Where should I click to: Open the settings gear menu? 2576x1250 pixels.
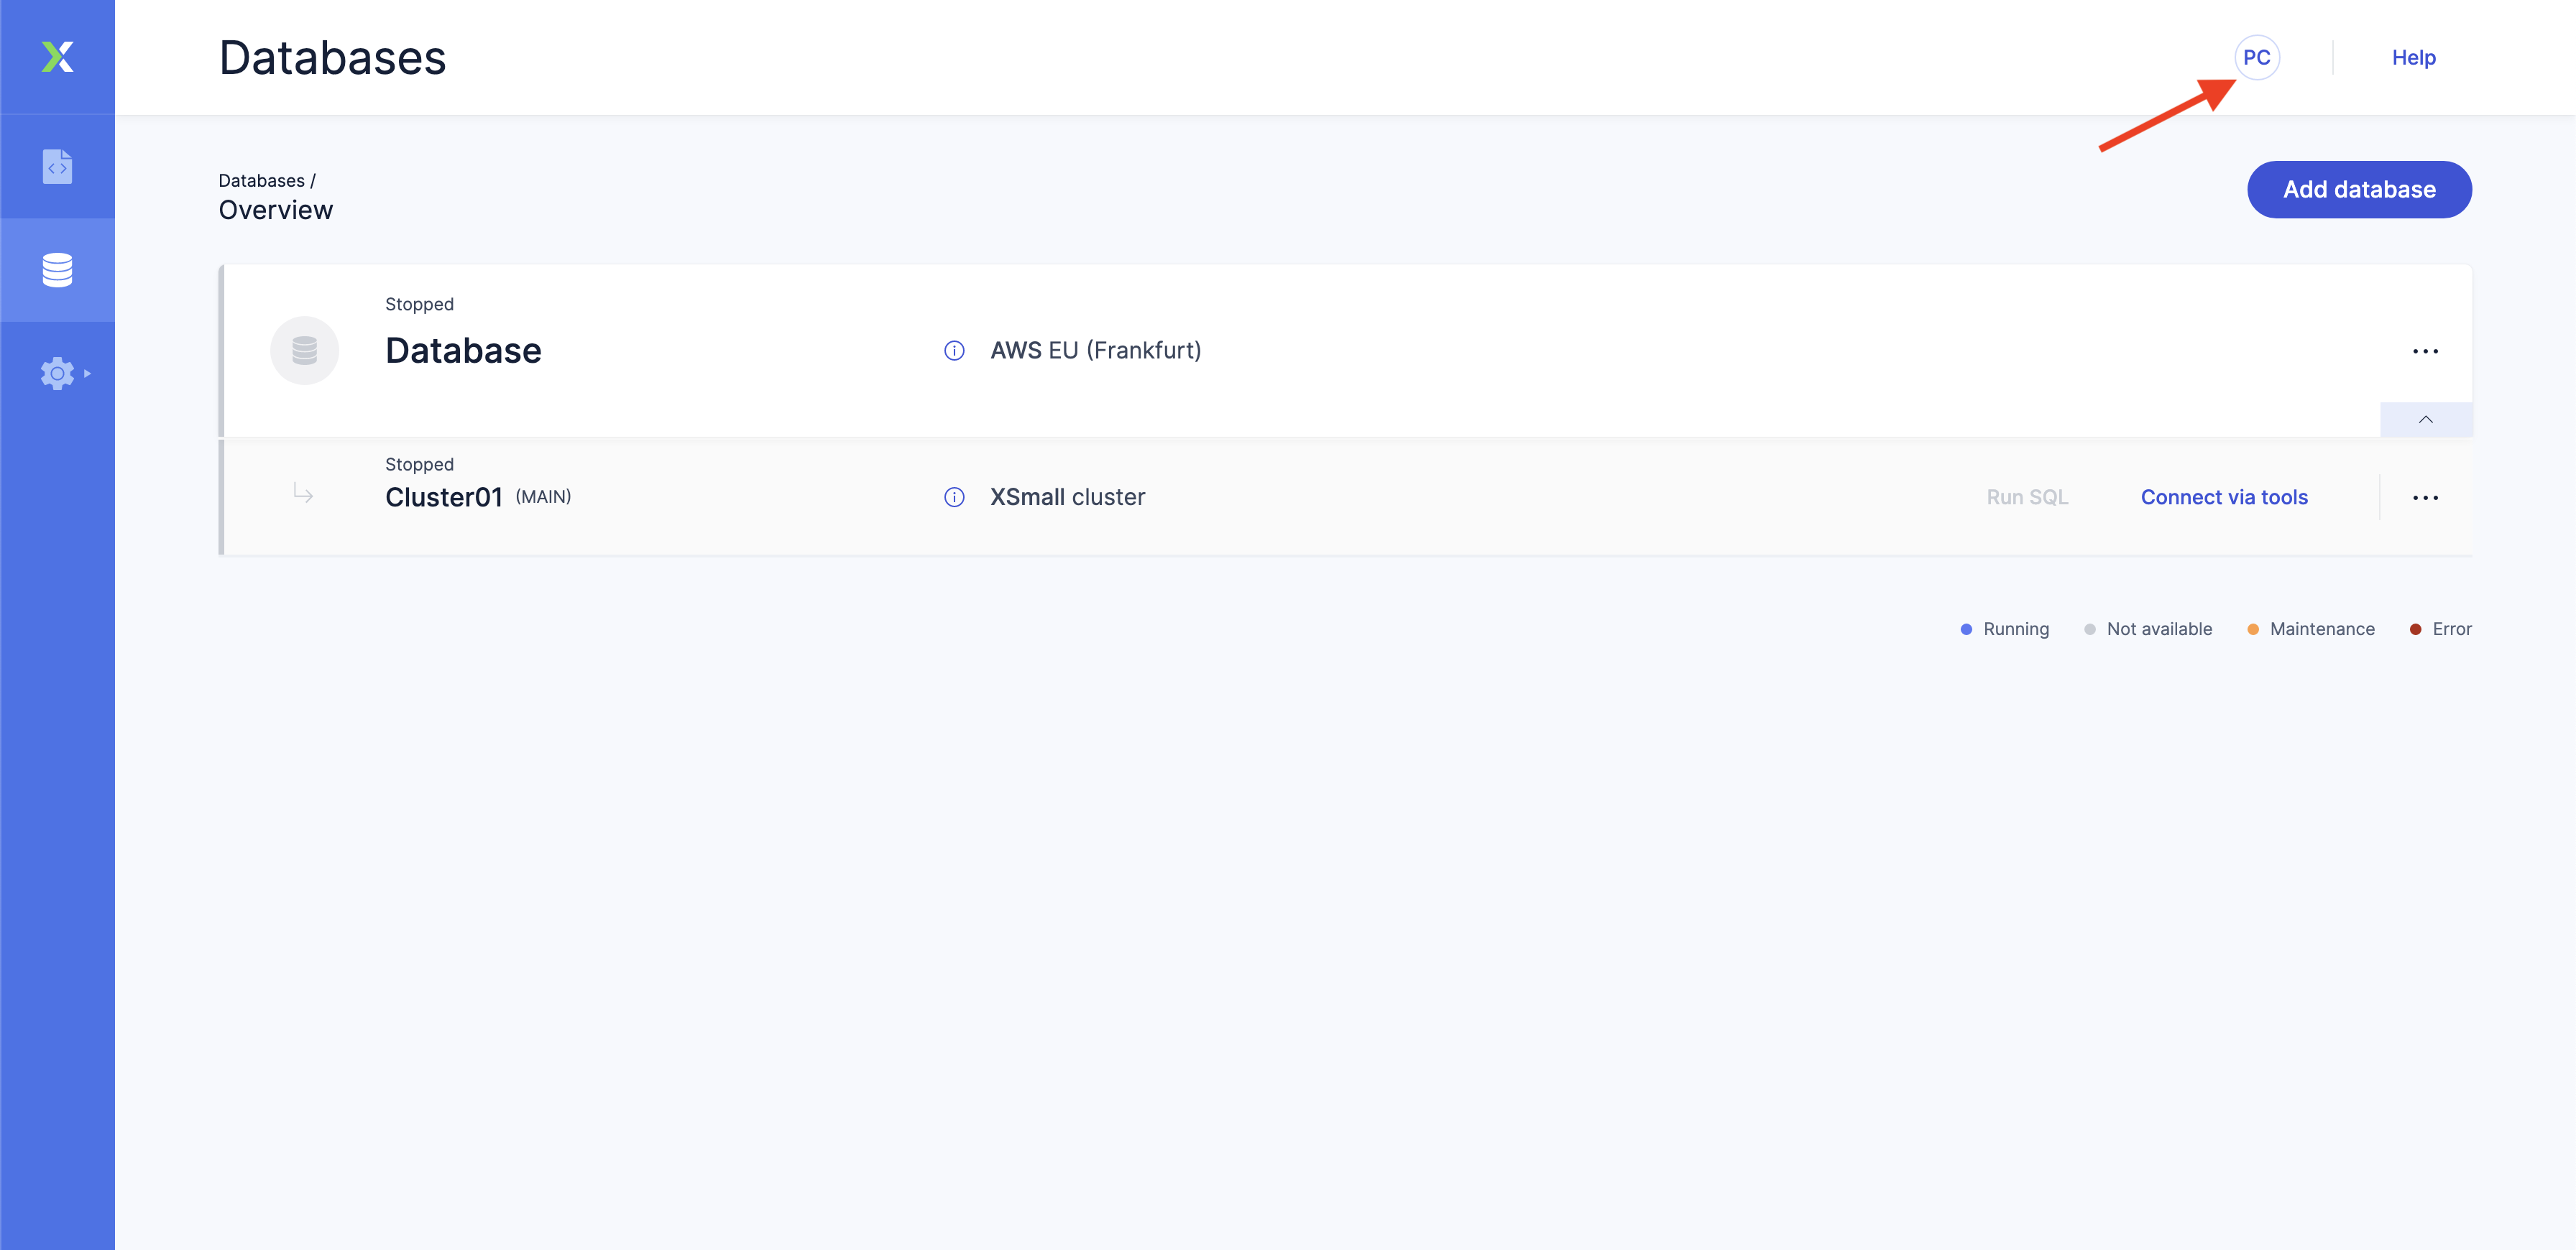(x=57, y=374)
